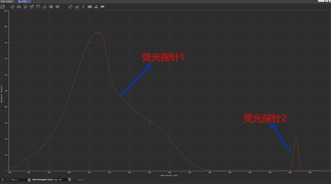Switch to the 数据浏览窗口 tab
The image size is (331, 184).
click(7, 1)
